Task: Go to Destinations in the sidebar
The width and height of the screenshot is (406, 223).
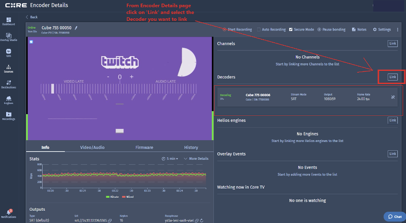Action: 8,84
